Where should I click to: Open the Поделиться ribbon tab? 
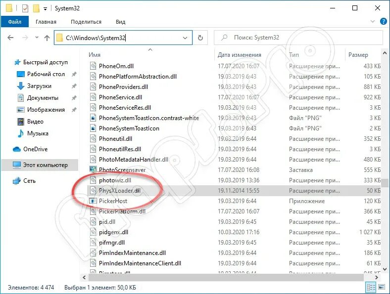(x=86, y=22)
